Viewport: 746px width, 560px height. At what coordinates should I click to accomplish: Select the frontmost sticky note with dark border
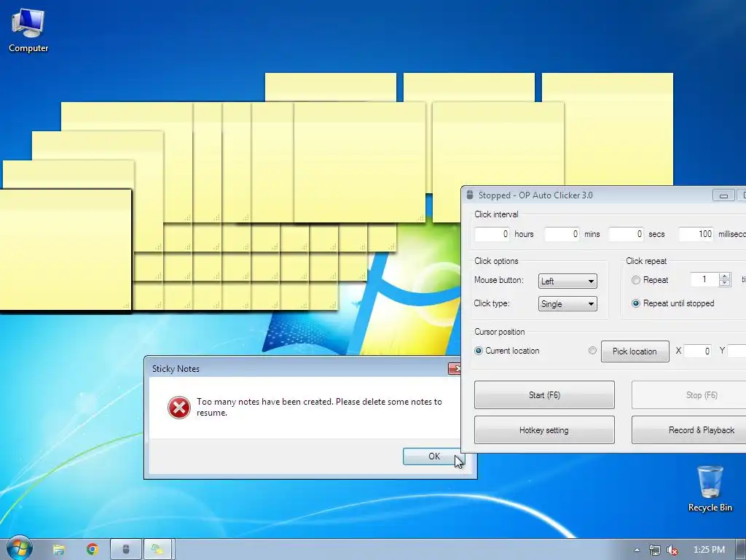pos(65,250)
